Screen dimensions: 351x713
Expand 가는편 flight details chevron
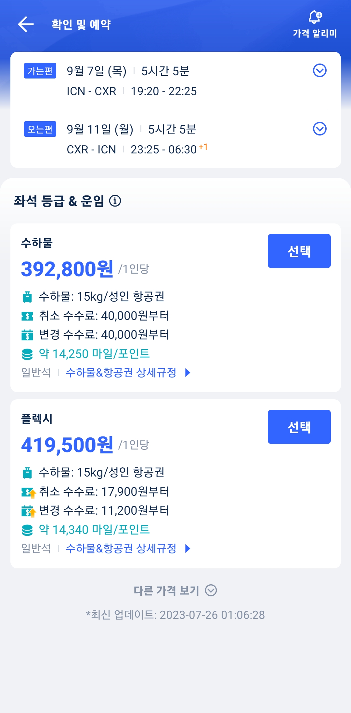pos(319,70)
